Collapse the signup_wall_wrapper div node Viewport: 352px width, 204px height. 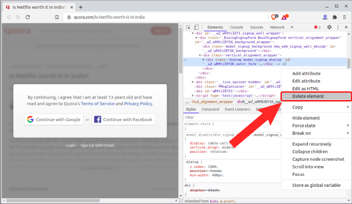tap(192, 33)
